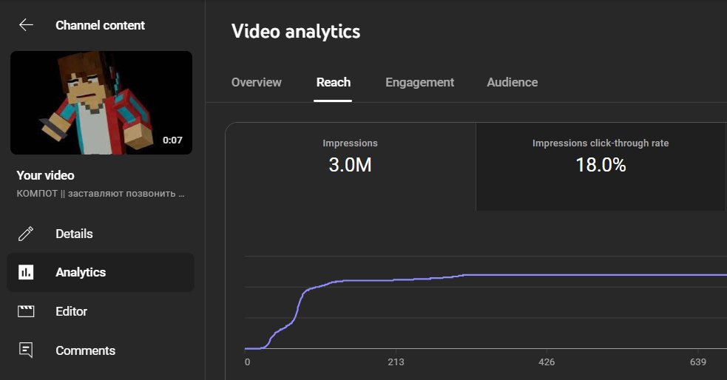727x380 pixels.
Task: Click the Your video label
Action: (x=45, y=175)
